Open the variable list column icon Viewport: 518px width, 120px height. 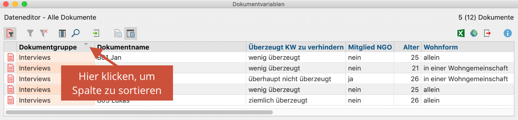point(62,33)
